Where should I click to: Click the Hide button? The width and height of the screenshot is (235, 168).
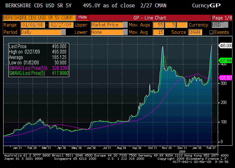coord(83,17)
